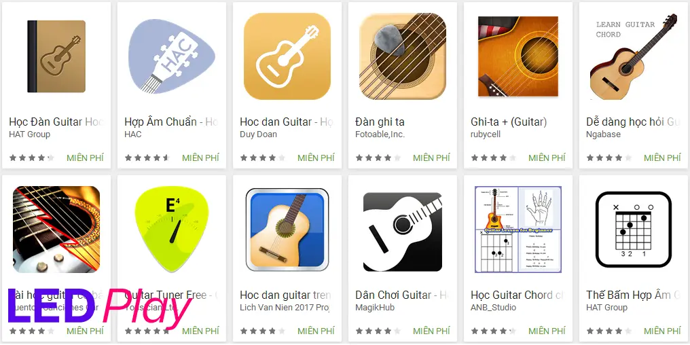Open the red-outlined electric guitar app icon
This screenshot has width=690, height=345.
[56, 230]
